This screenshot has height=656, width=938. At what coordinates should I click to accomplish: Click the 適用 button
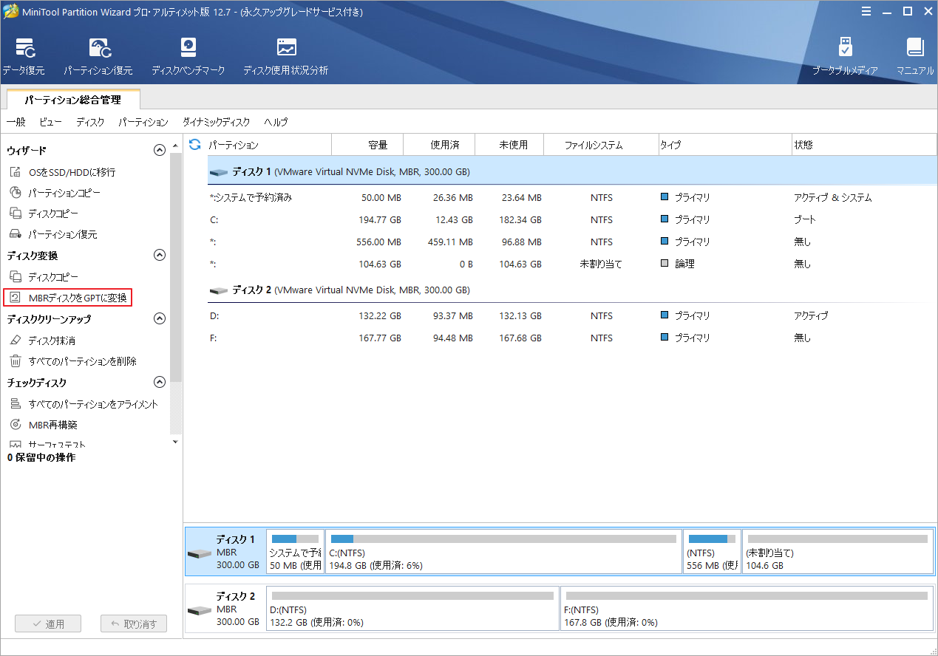click(x=48, y=623)
